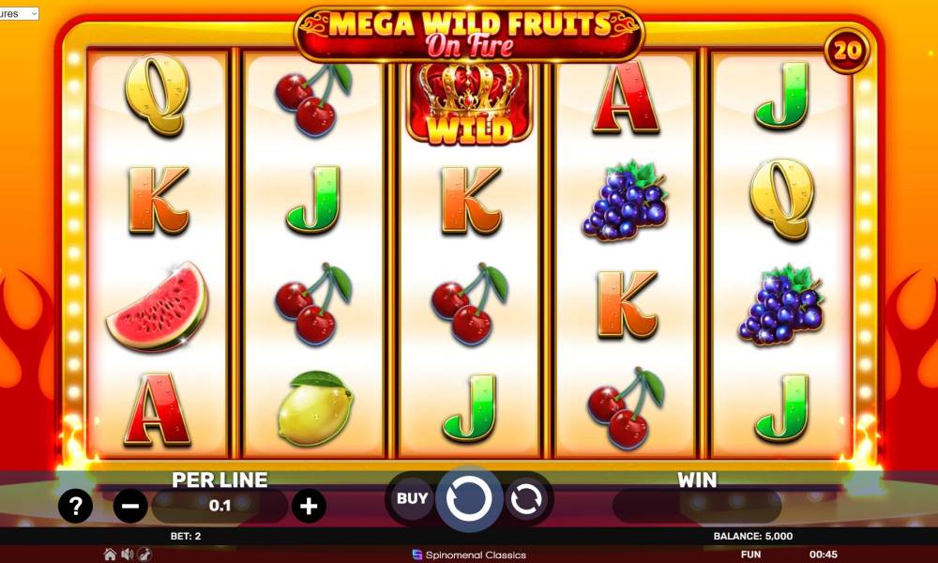Viewport: 938px width, 563px height.
Task: Click the balance 5,000 display
Action: pyautogui.click(x=752, y=536)
